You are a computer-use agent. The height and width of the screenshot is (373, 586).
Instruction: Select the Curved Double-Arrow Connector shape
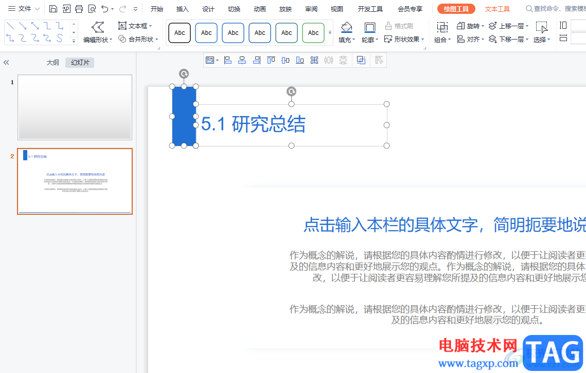coord(47,38)
